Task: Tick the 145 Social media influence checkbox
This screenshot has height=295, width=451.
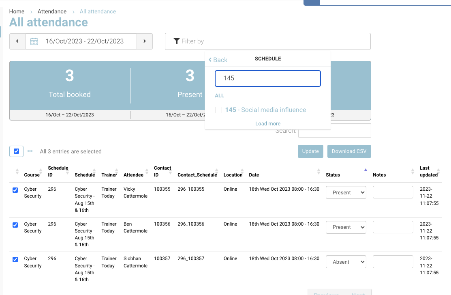Action: pyautogui.click(x=219, y=110)
